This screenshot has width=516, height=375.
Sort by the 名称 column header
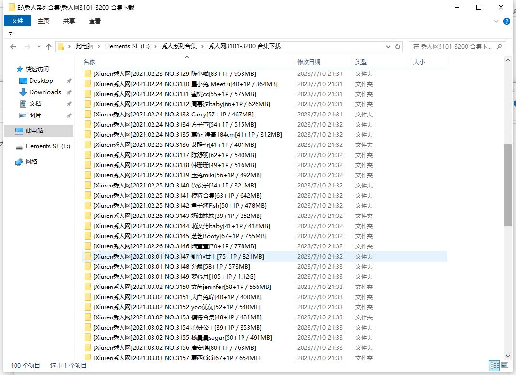click(188, 62)
